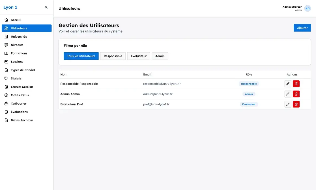Screen dimensions: 316x190
Task: Collapse the sidebar with double chevron icon
Action: (x=46, y=7)
